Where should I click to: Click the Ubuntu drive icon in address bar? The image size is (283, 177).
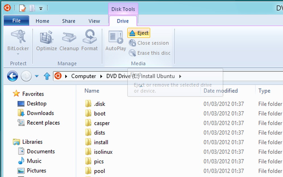click(58, 76)
